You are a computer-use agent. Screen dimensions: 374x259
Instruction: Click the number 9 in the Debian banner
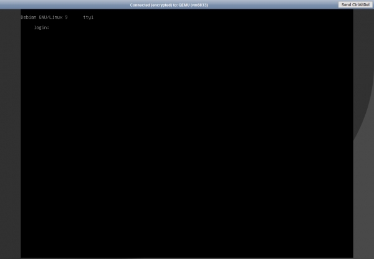(x=66, y=17)
